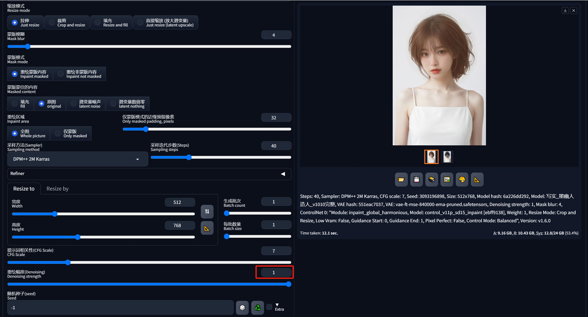This screenshot has width=588, height=317.
Task: Click the triangle ruler icon below preview
Action: point(477,179)
